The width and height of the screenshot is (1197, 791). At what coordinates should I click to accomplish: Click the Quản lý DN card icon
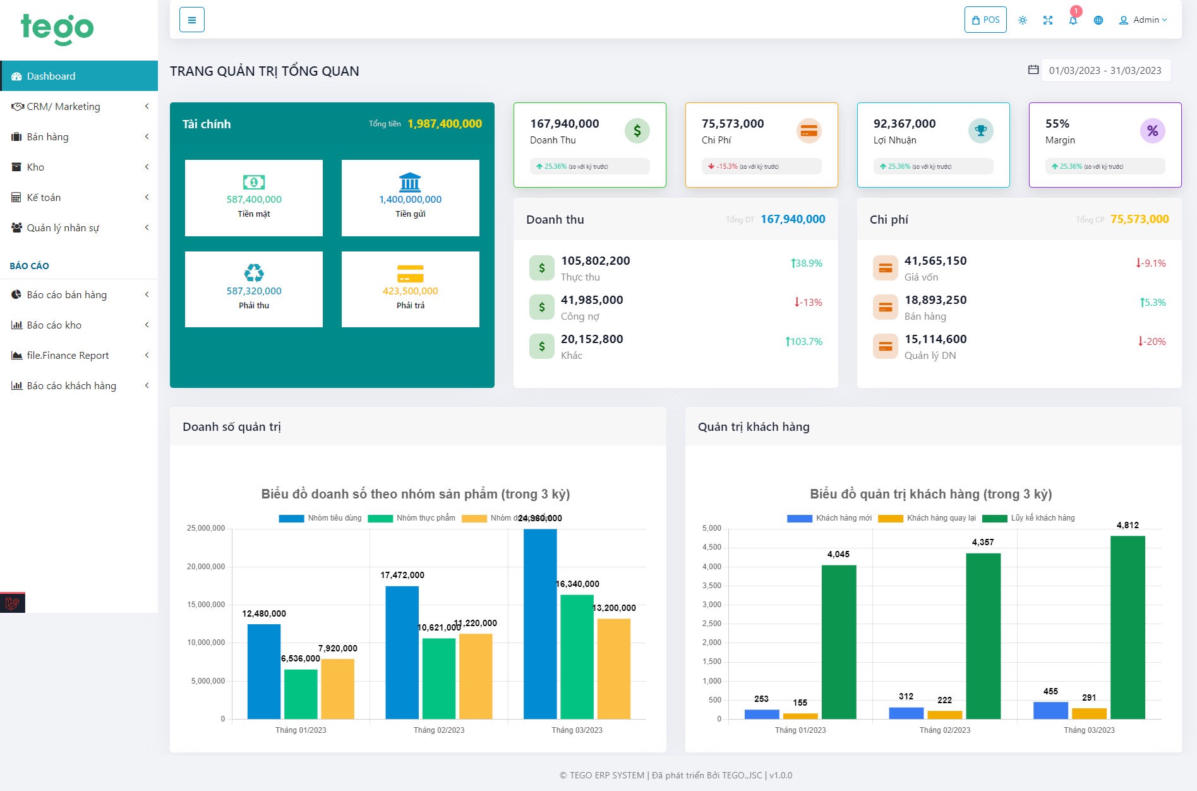coord(886,346)
